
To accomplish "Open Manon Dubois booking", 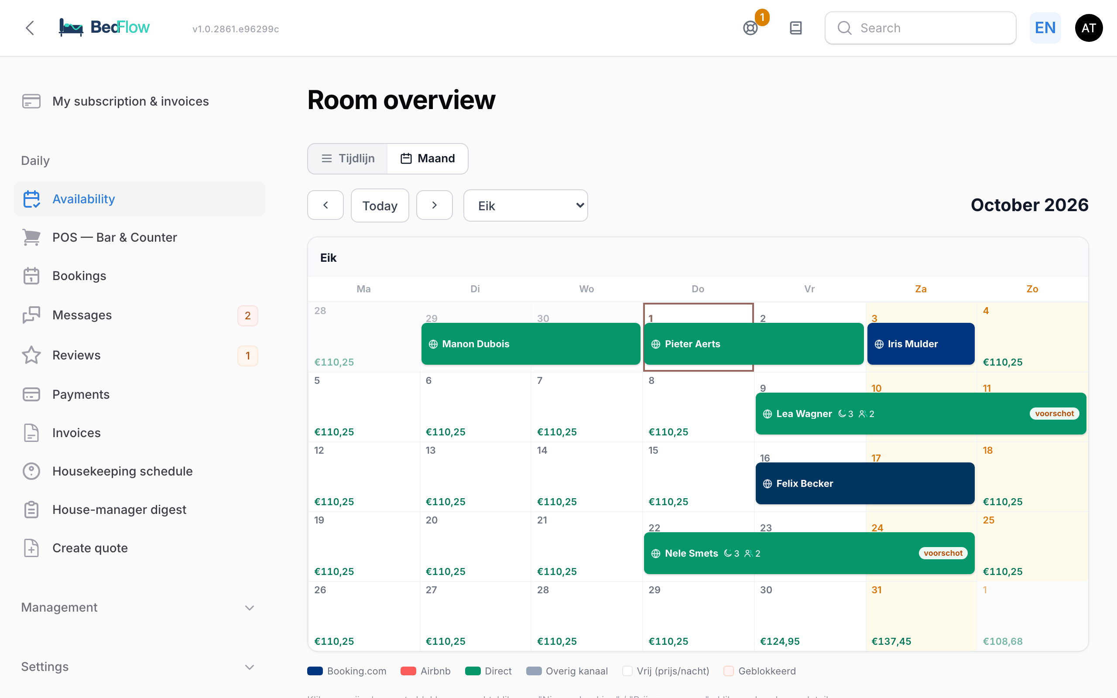I will (531, 343).
